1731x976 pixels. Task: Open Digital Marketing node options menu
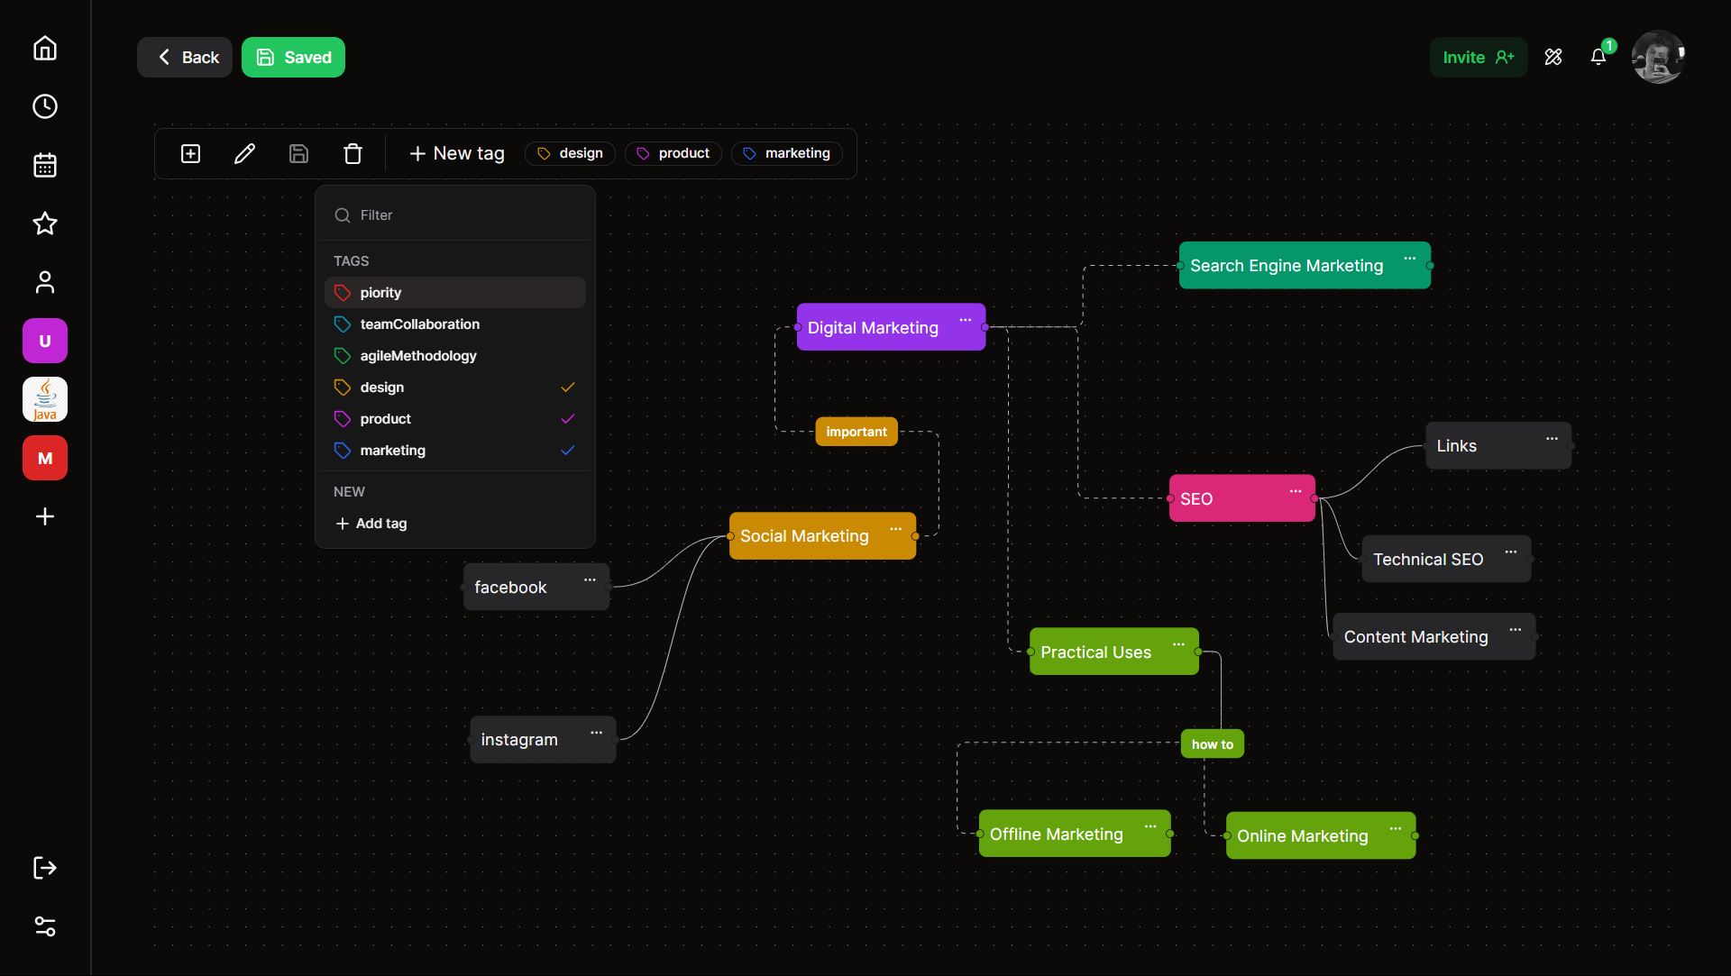[x=965, y=320]
